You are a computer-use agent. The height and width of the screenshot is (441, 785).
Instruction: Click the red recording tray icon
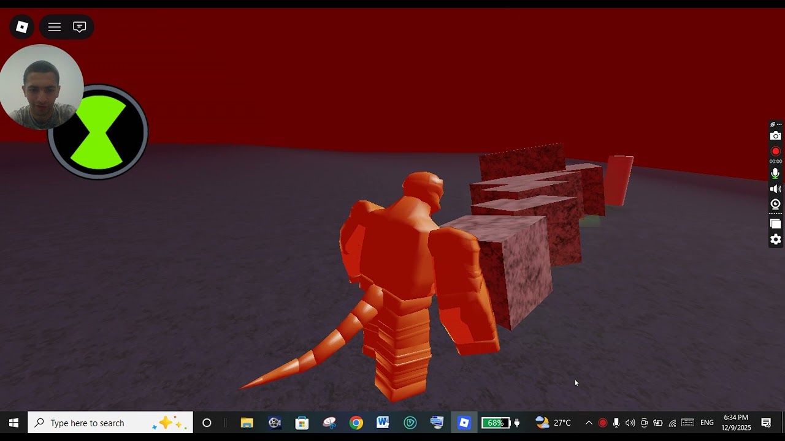[603, 423]
